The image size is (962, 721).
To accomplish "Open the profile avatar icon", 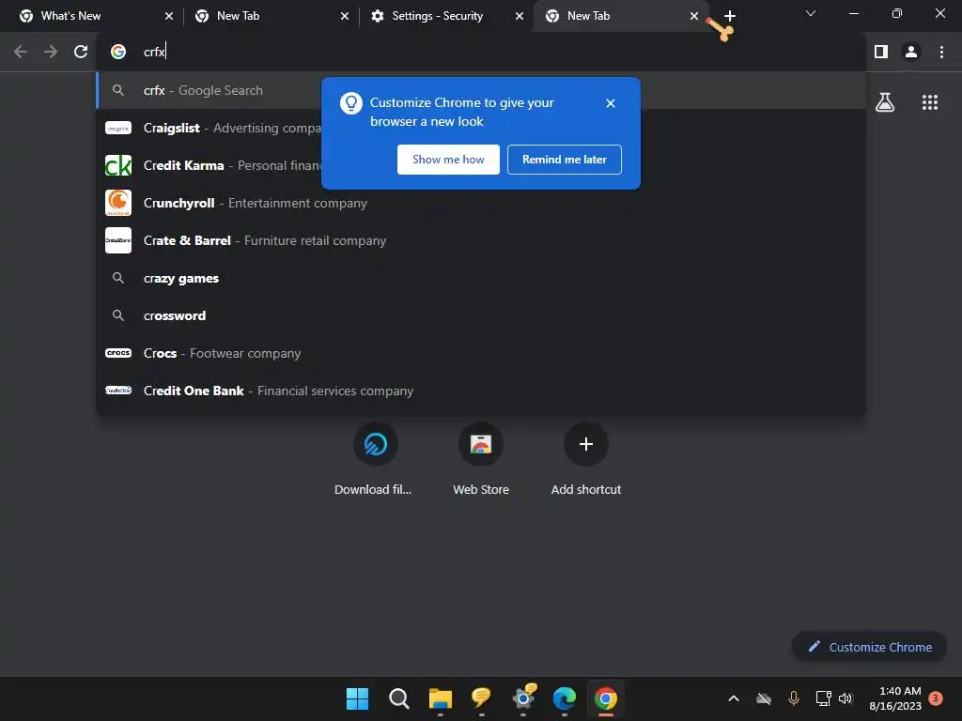I will 911,52.
